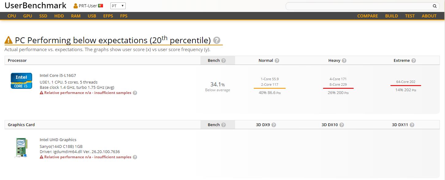This screenshot has height=180, width=445.
Task: Open the PT language dropdown
Action: coord(118,6)
